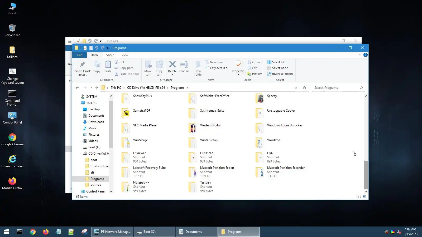The image size is (422, 237).
Task: Select the Change Keyboard Layout desktop icon
Action: [x=12, y=76]
